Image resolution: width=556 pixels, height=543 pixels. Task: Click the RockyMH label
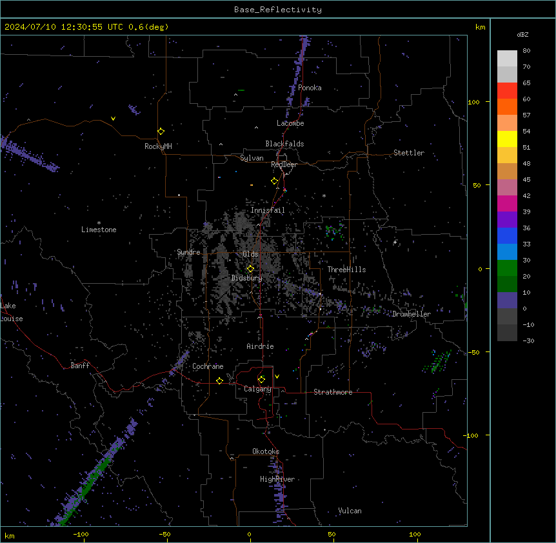click(158, 146)
